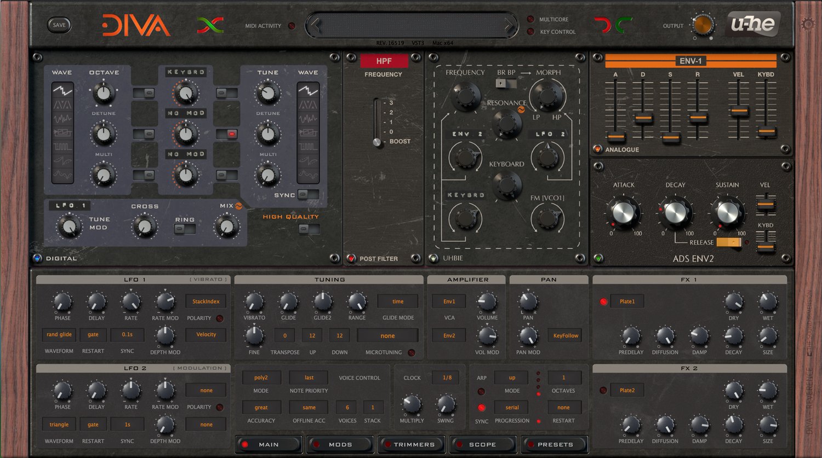The height and width of the screenshot is (458, 822).
Task: Click the orange wave icon beside RESONANCE
Action: coord(522,109)
